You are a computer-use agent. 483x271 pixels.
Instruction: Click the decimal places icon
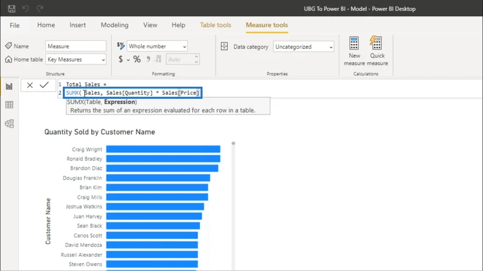158,59
